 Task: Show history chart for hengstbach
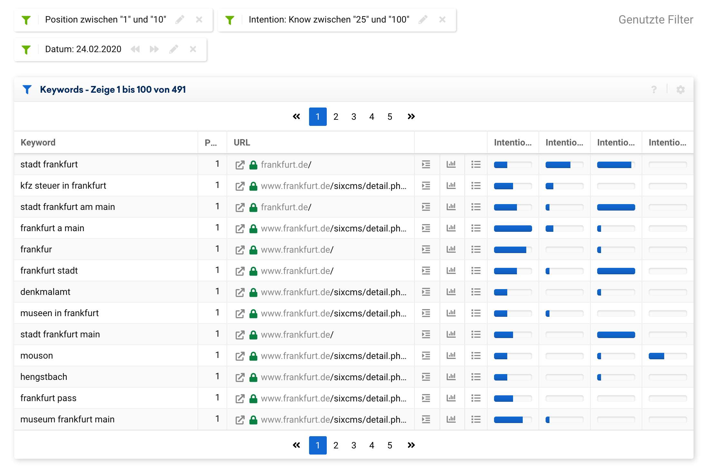point(451,377)
